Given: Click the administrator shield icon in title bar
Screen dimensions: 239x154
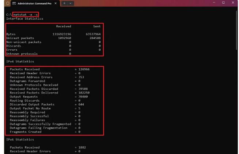Looking at the screenshot, I should (4, 4).
